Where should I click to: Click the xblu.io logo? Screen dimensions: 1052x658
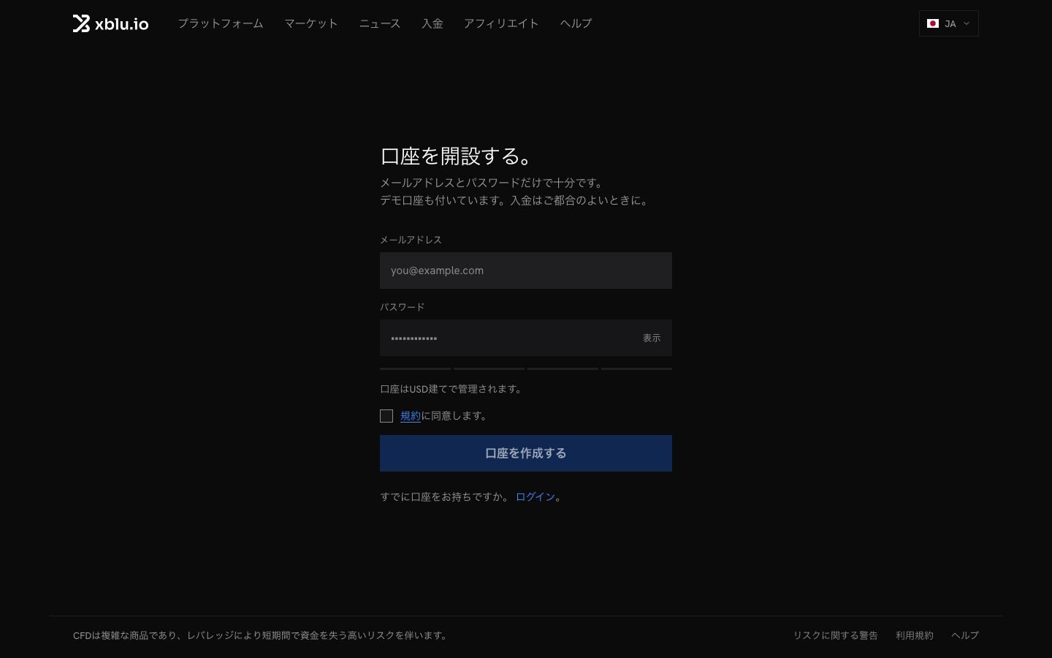point(110,23)
